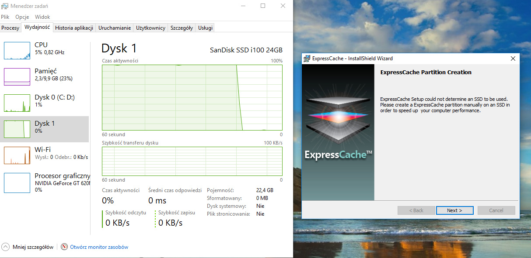Click the ExpressCache Partition Creation heading
This screenshot has height=258, width=531.
point(426,72)
